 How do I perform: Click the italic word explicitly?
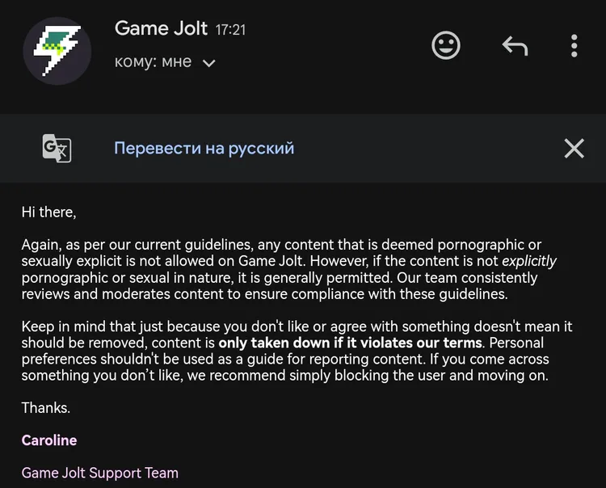coord(529,261)
